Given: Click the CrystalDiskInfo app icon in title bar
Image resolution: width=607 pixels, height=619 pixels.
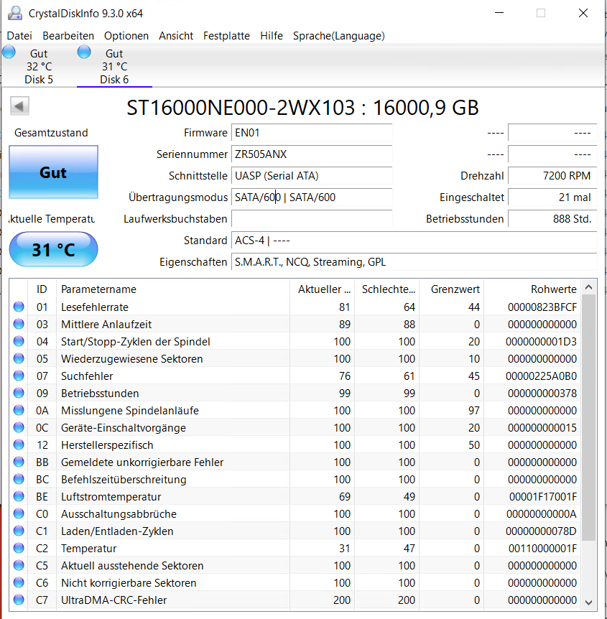Looking at the screenshot, I should click(x=15, y=13).
